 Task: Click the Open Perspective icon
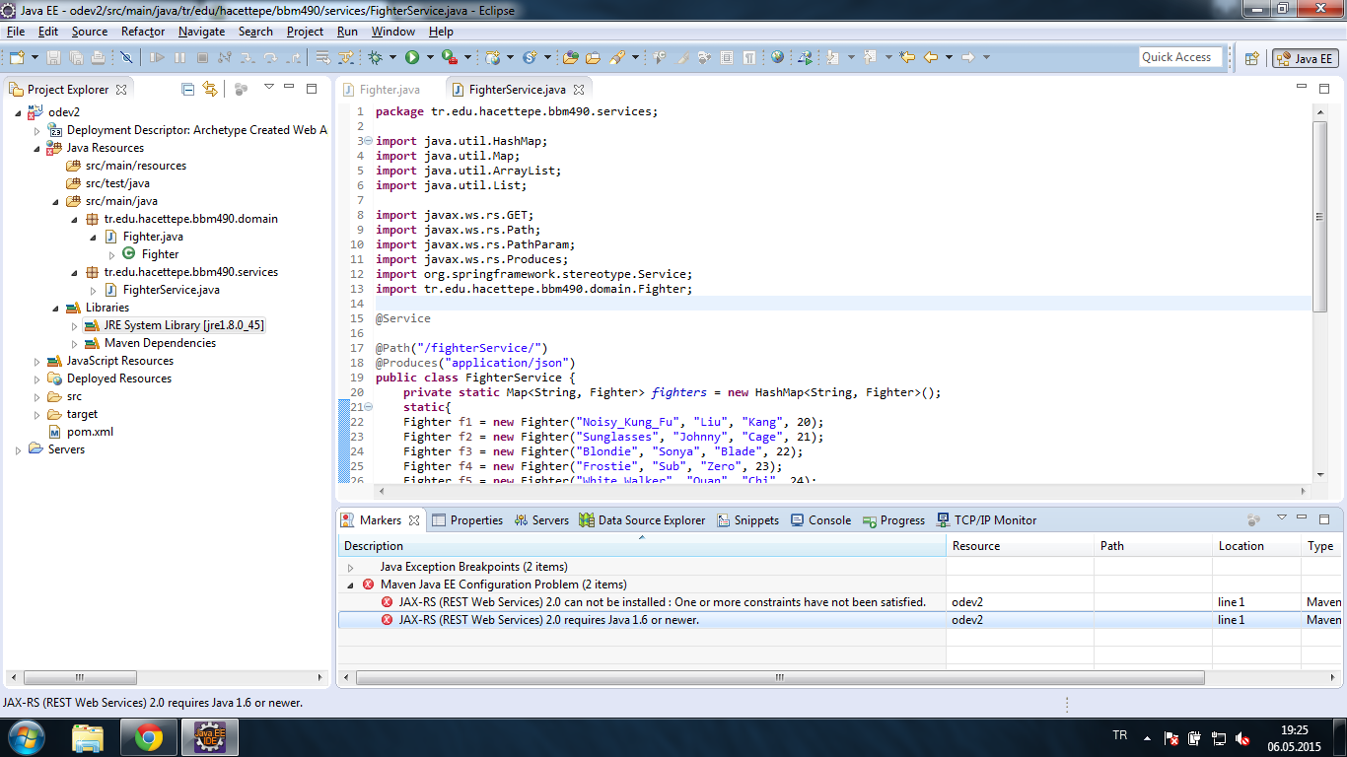(1251, 58)
